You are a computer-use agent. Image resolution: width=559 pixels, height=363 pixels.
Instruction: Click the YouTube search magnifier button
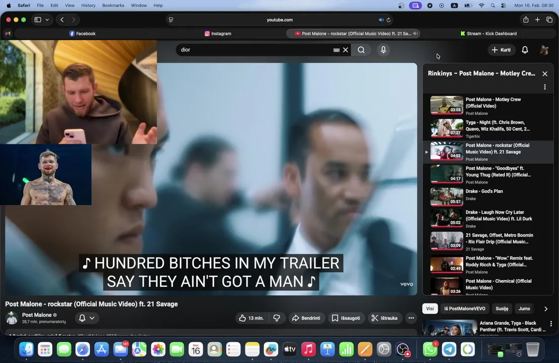pos(361,50)
